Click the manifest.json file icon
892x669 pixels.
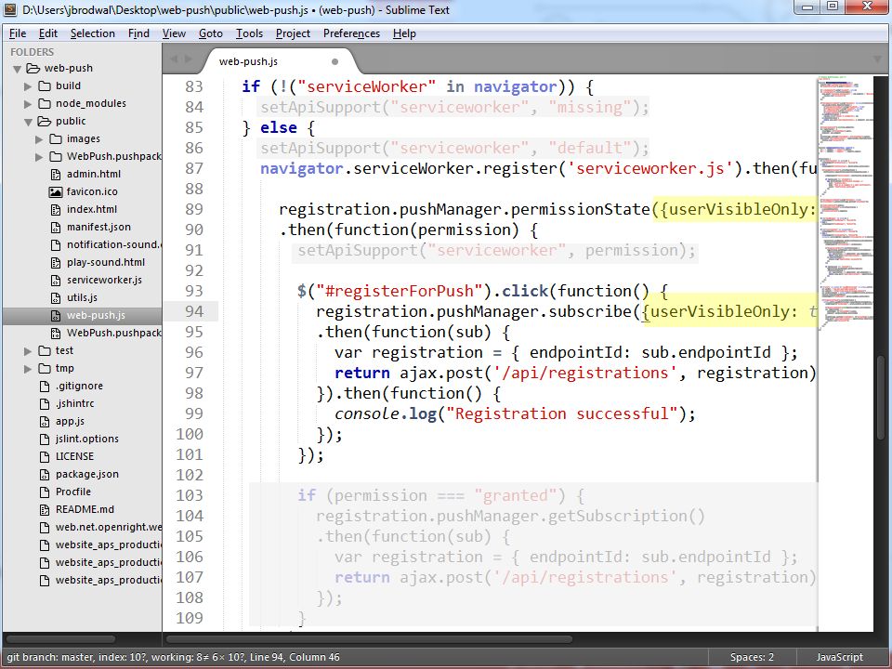tap(56, 227)
